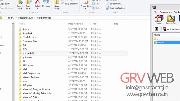Click the Rename ribbon button
This screenshot has height=101, width=180.
(46, 4)
